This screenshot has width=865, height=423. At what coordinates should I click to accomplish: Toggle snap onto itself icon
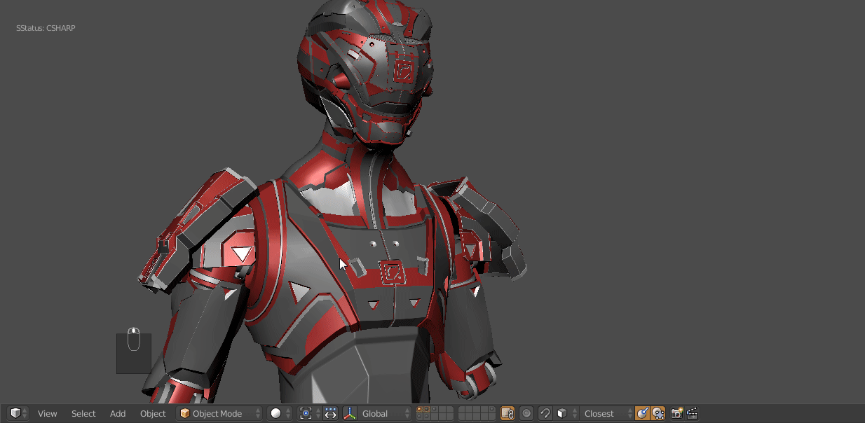[x=658, y=413]
